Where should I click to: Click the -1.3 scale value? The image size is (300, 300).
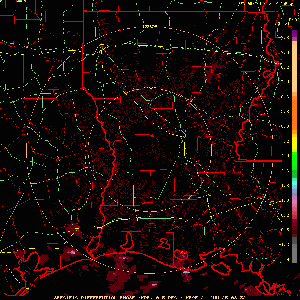point(284,245)
